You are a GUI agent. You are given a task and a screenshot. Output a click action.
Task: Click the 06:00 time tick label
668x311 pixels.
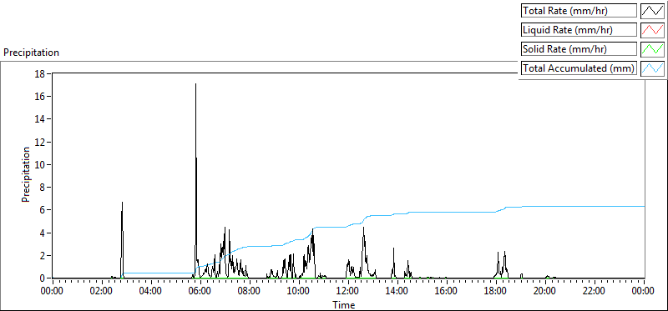coord(200,292)
